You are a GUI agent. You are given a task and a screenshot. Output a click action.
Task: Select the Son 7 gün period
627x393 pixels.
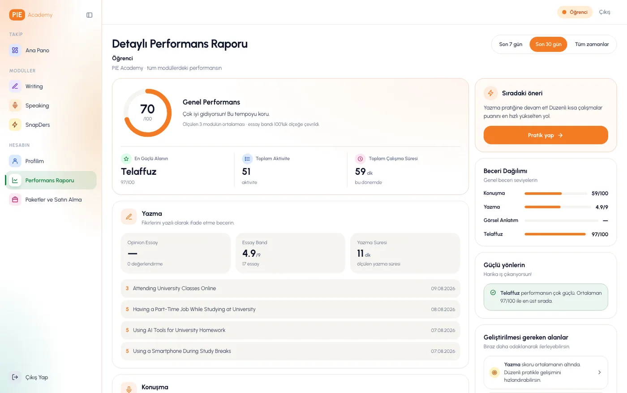pos(511,44)
